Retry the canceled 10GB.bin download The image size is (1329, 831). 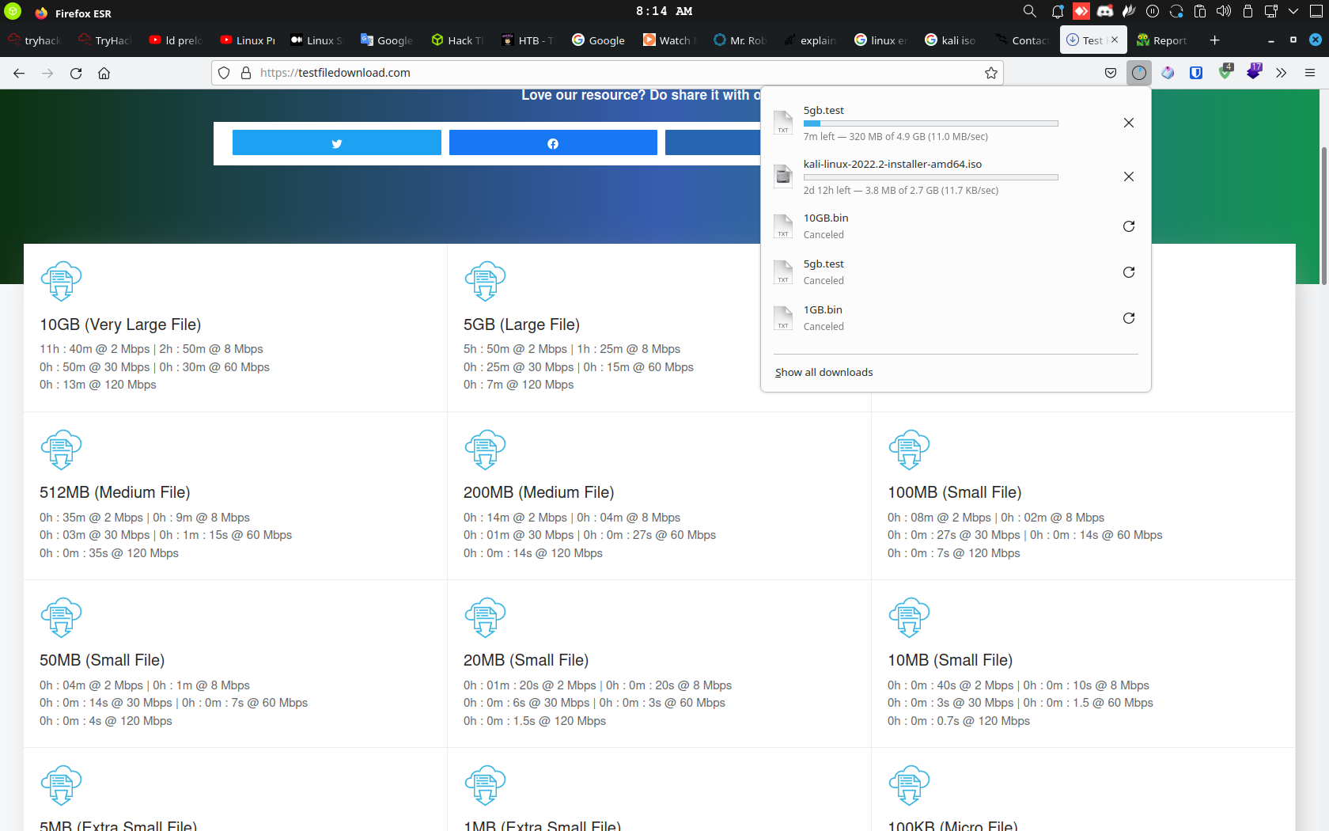point(1129,226)
